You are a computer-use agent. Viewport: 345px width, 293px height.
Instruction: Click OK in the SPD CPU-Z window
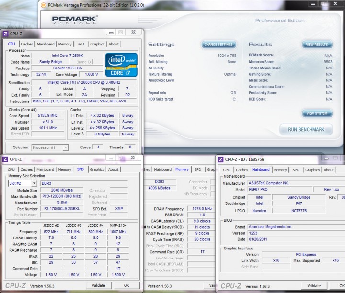pos(126,285)
